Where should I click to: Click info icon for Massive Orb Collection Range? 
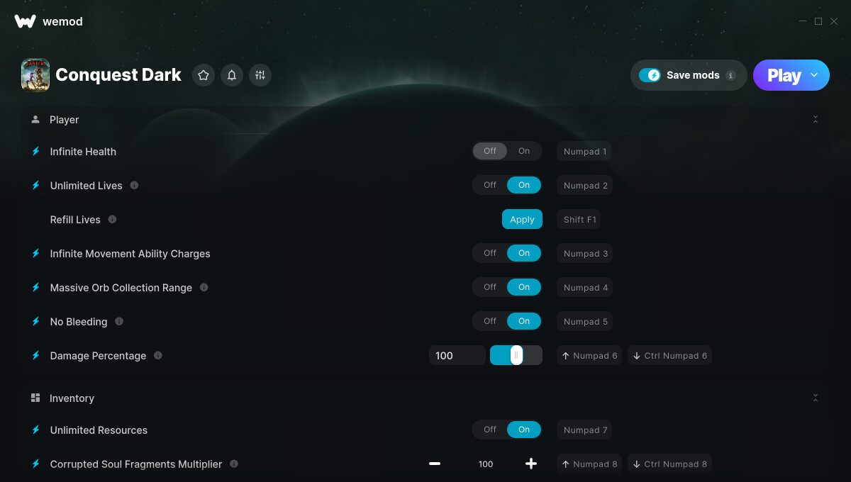pos(204,287)
